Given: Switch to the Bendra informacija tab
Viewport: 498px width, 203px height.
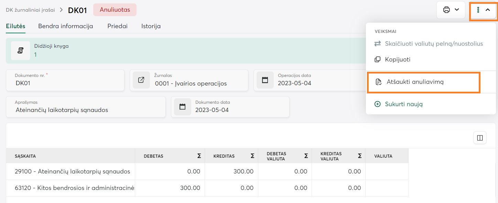Looking at the screenshot, I should [65, 26].
